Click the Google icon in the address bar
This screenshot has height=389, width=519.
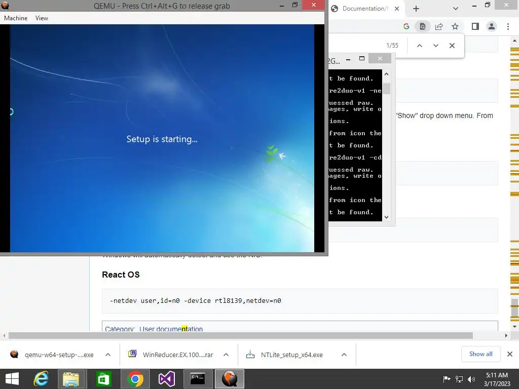406,26
